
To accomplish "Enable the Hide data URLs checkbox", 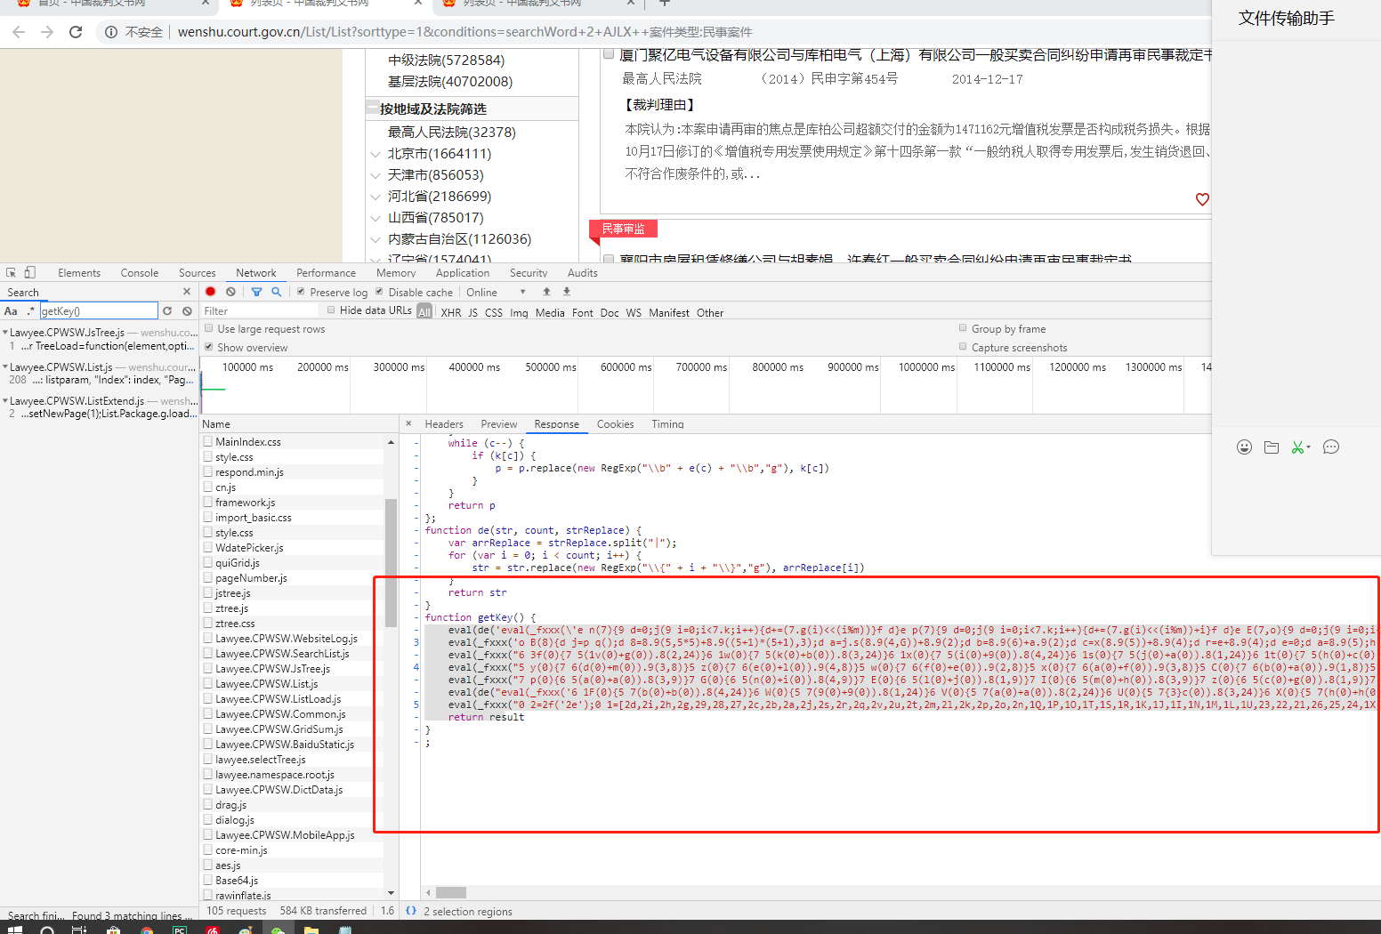I will click(331, 310).
